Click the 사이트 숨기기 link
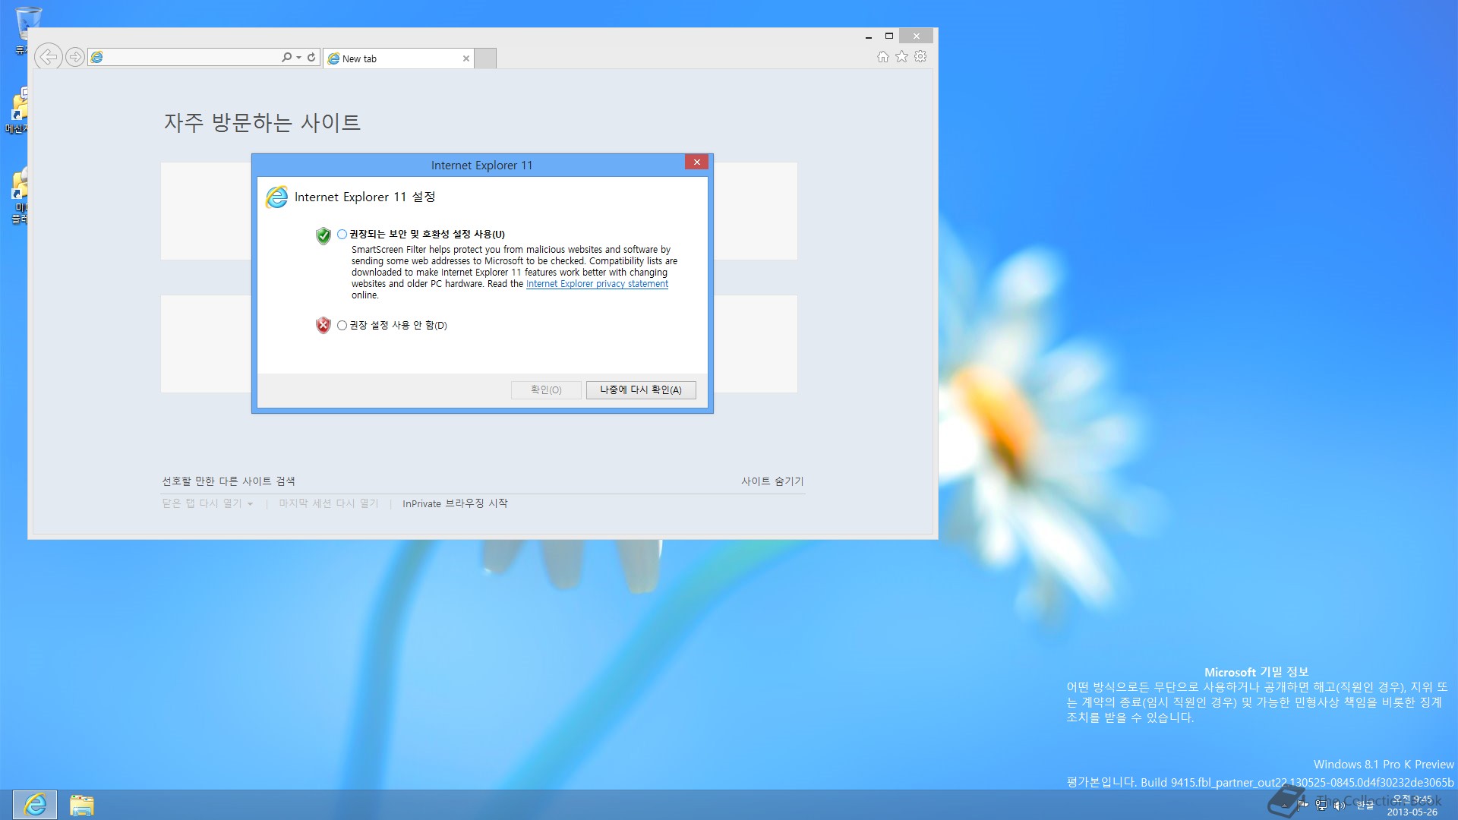Image resolution: width=1458 pixels, height=820 pixels. [772, 481]
